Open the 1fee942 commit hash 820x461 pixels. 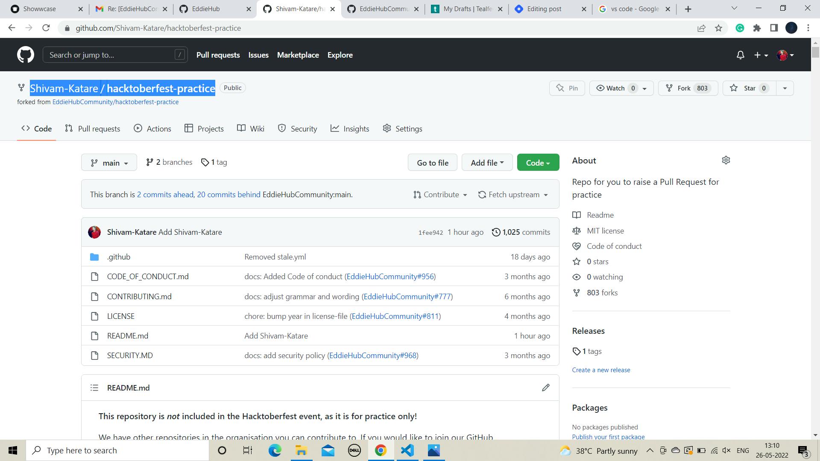[430, 233]
